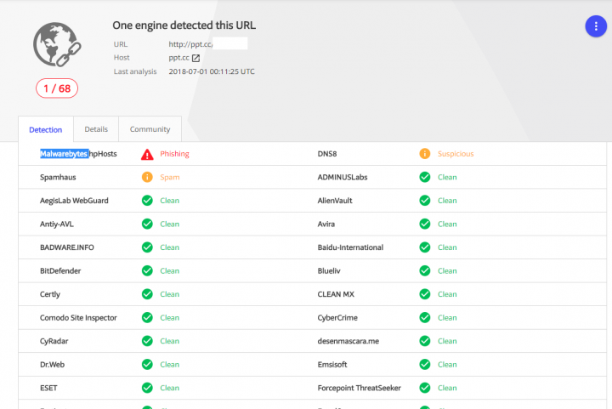Click the external link icon beside ppt.cc host
Image resolution: width=612 pixels, height=409 pixels.
point(195,58)
